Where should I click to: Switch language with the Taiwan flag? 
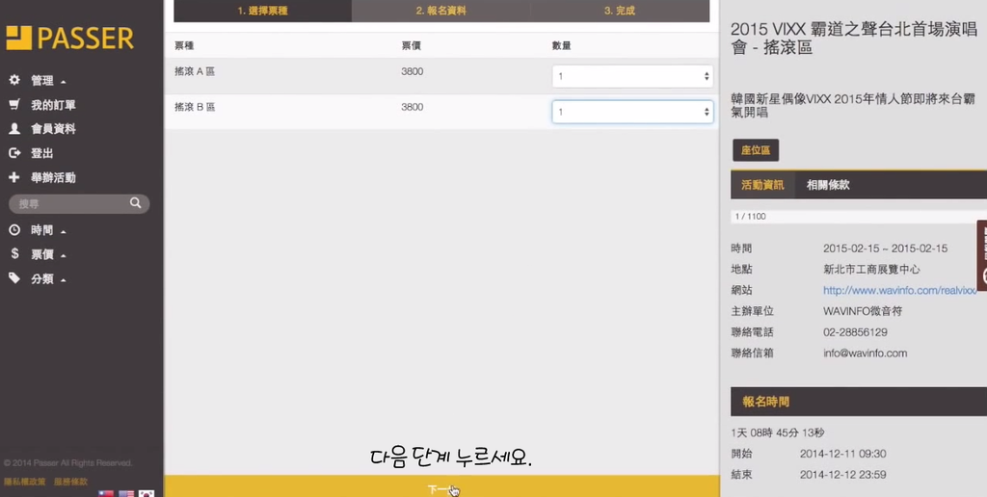106,493
